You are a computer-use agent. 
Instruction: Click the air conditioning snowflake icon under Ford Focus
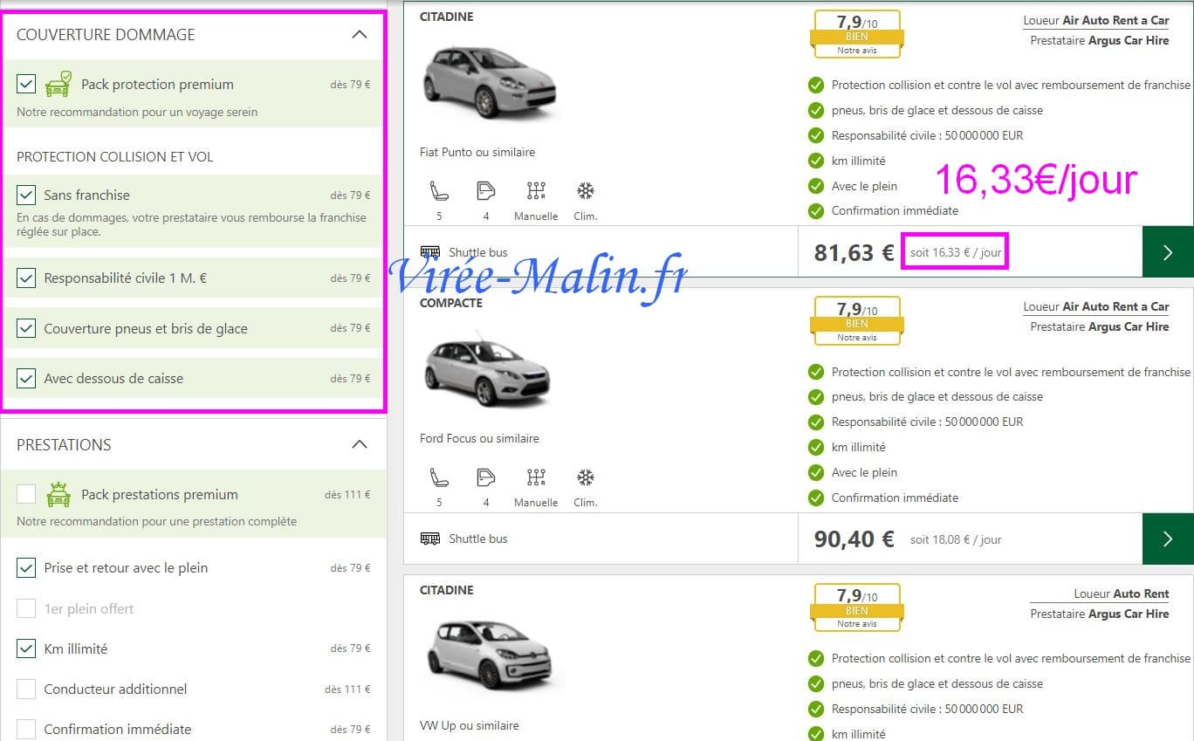[x=586, y=477]
